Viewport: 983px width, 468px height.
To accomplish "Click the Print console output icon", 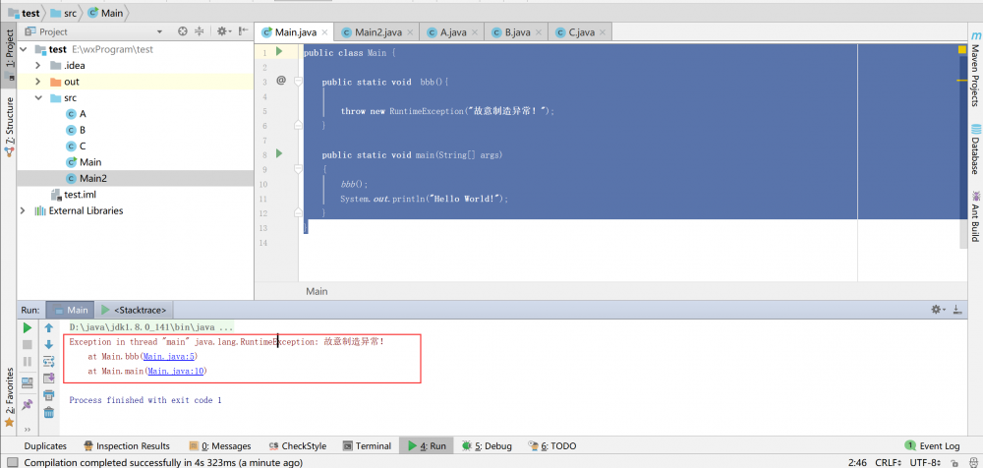I will coord(49,394).
